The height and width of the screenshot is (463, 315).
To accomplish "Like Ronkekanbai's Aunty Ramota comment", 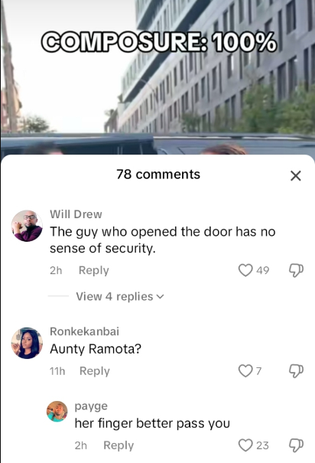I will 245,371.
